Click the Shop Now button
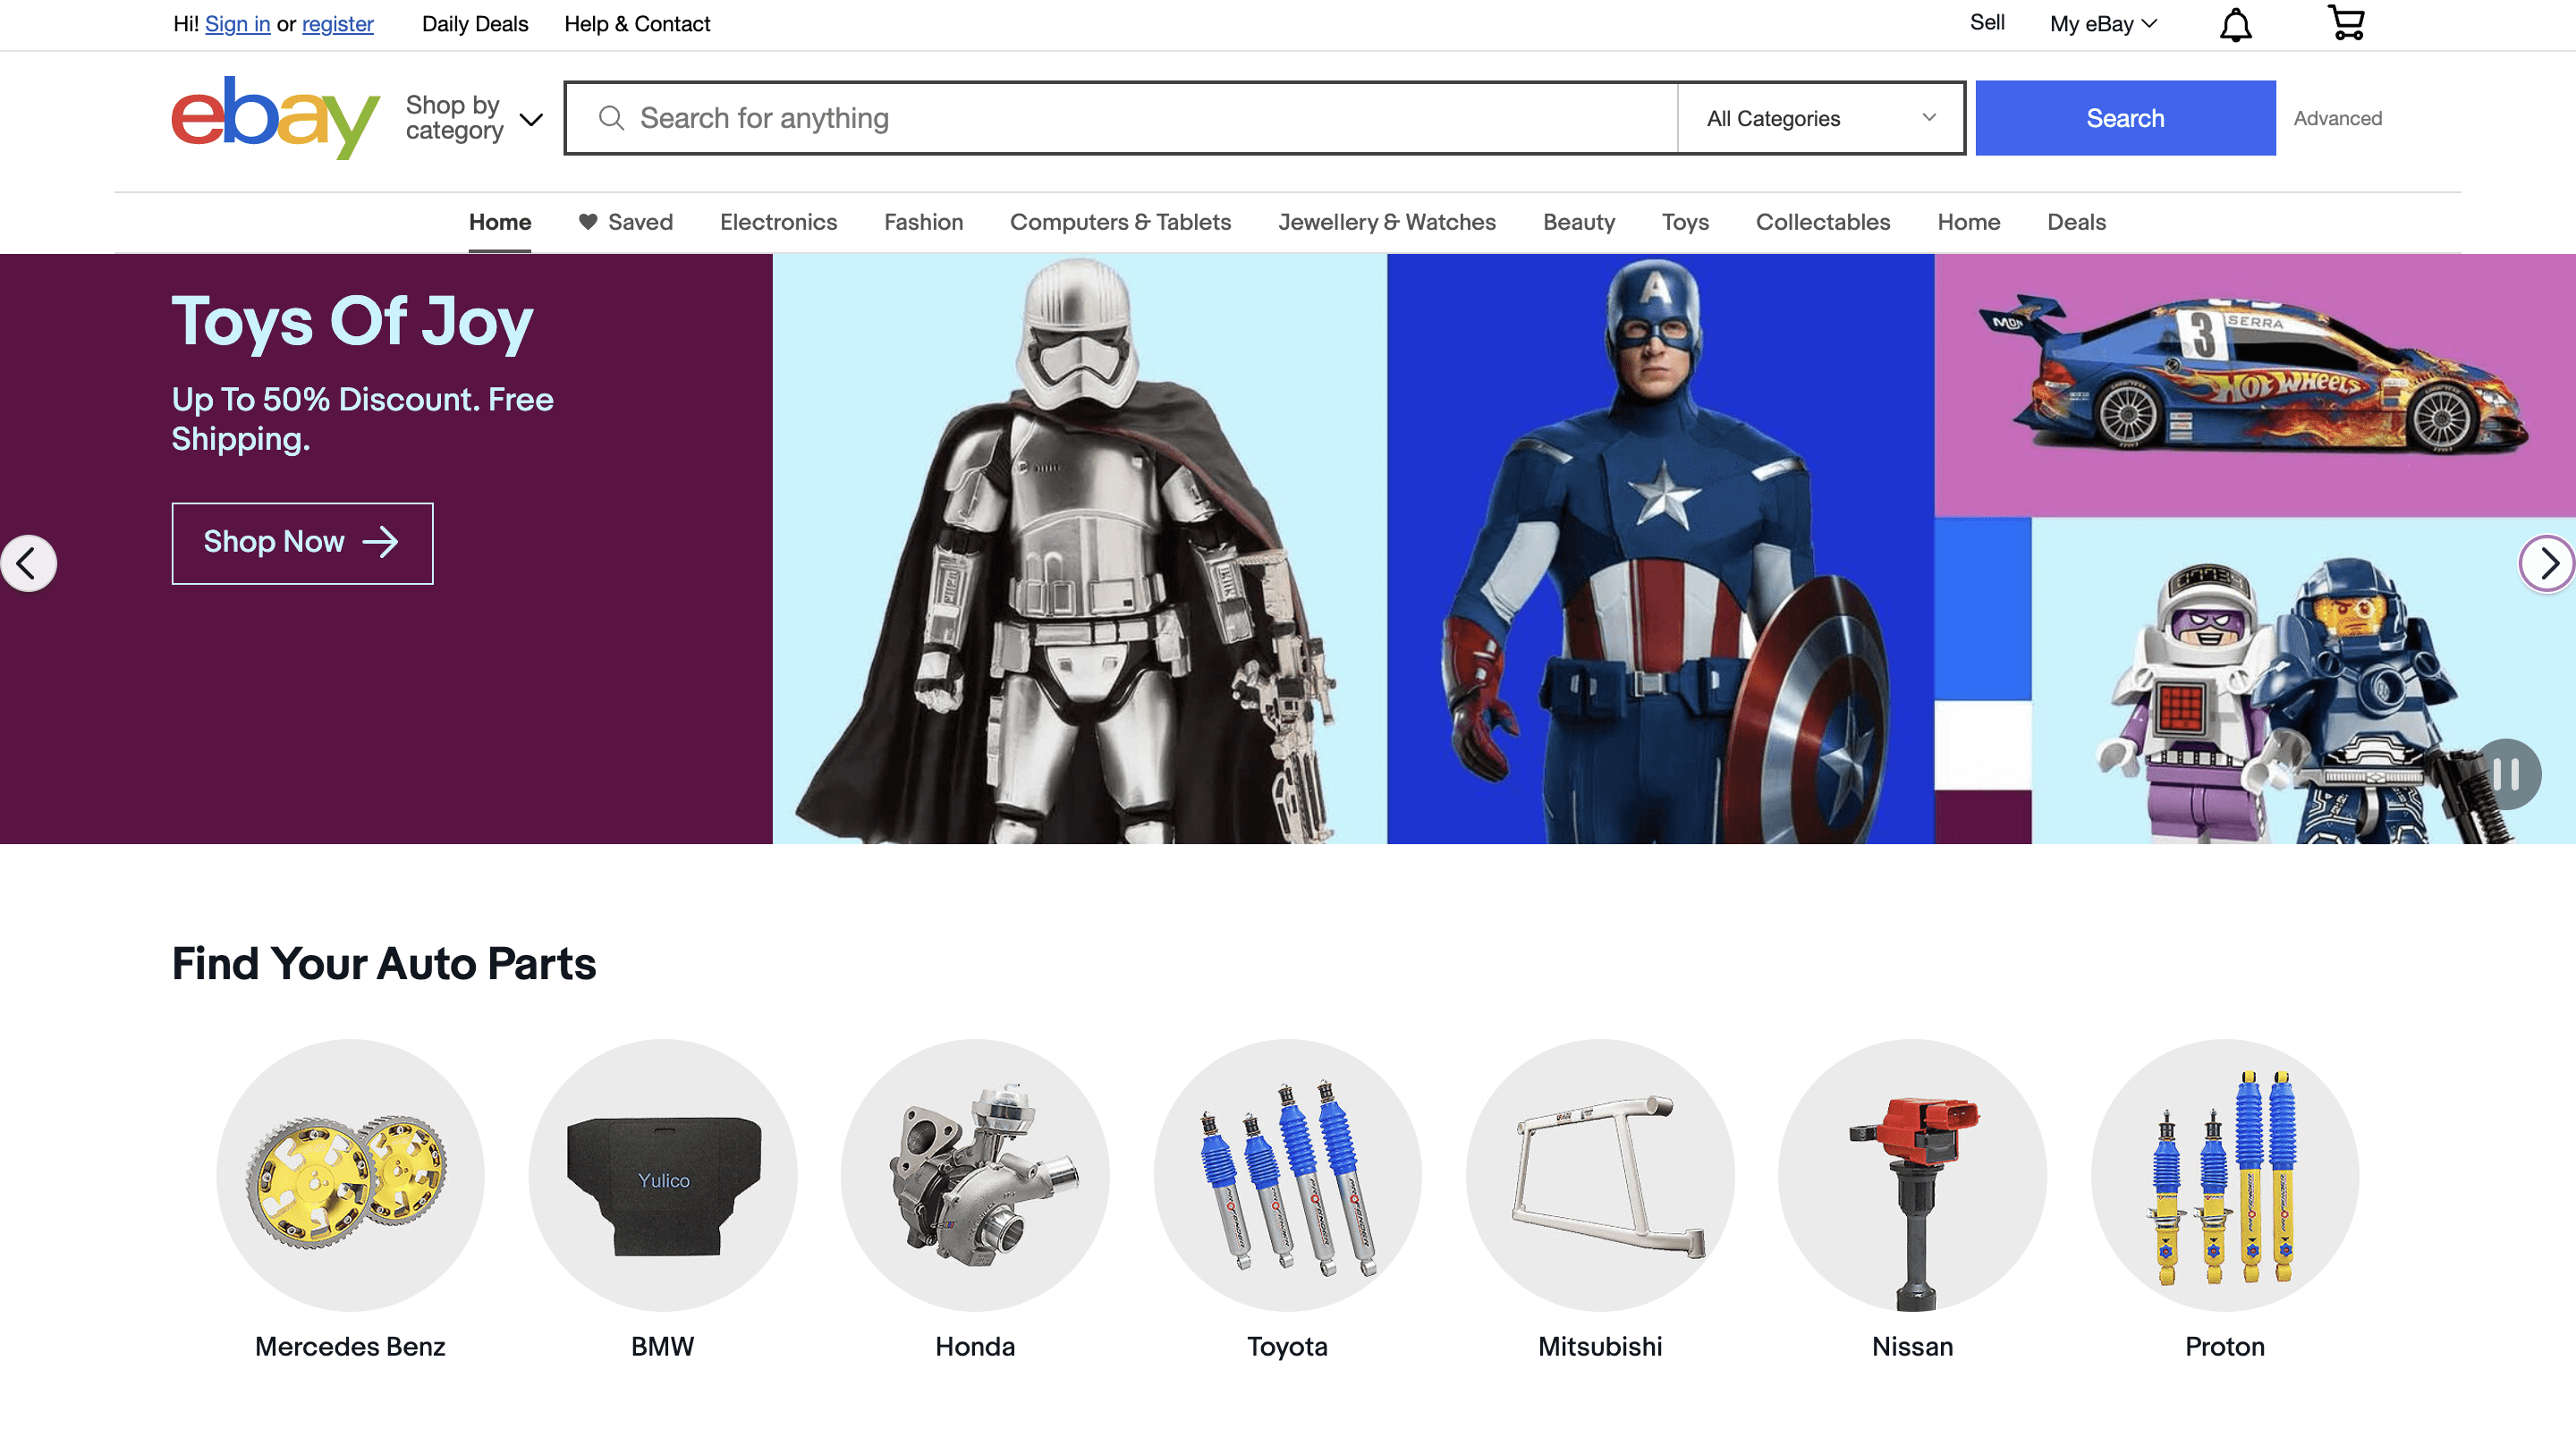 [x=302, y=543]
